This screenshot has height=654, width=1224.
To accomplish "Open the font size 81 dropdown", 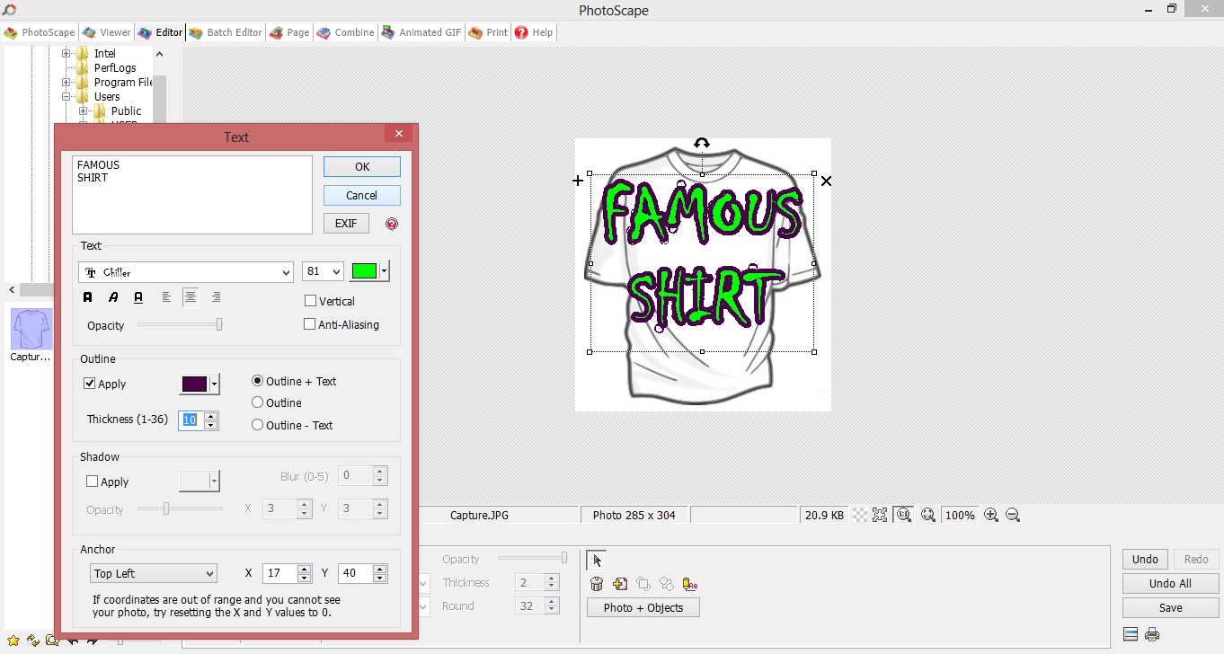I will 337,272.
